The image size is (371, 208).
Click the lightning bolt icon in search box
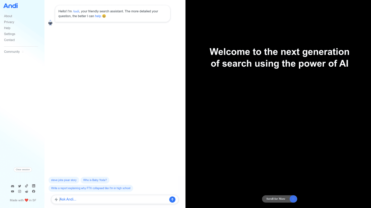click(56, 199)
